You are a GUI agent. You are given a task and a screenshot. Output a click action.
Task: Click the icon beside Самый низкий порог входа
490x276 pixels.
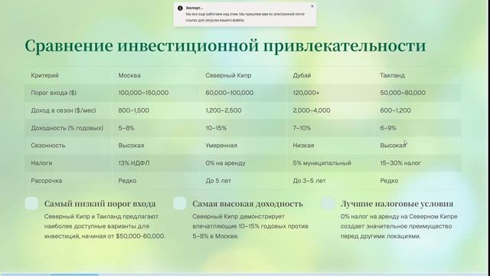point(31,203)
